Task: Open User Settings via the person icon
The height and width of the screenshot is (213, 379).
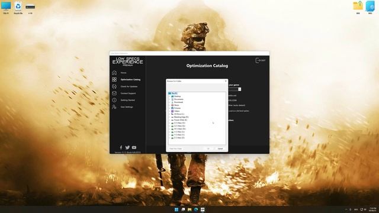Action: point(114,106)
